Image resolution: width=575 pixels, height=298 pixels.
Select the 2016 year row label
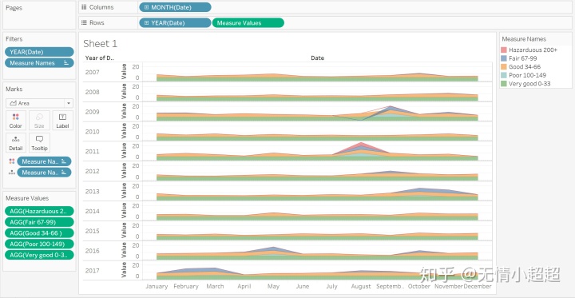92,251
